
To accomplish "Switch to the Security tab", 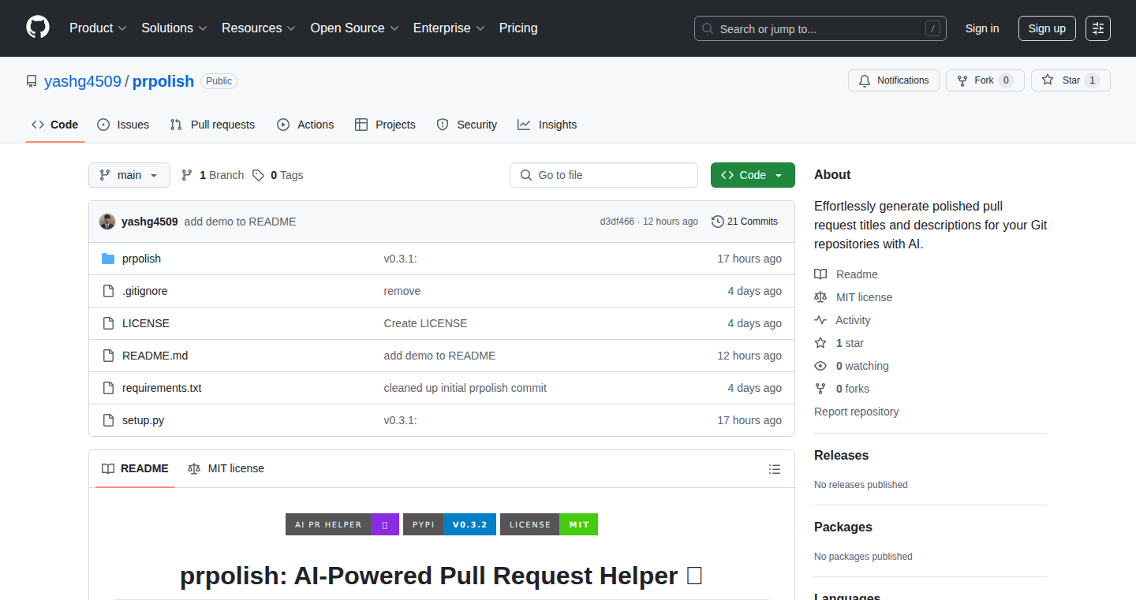I will 467,125.
